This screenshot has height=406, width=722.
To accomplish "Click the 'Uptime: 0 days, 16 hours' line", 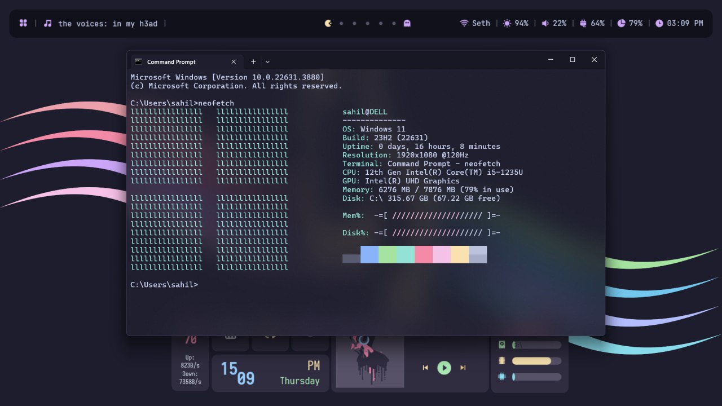I will click(x=421, y=146).
